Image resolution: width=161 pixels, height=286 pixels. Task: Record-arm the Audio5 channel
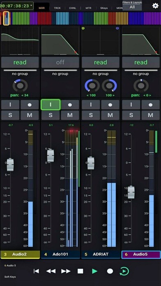150,105
